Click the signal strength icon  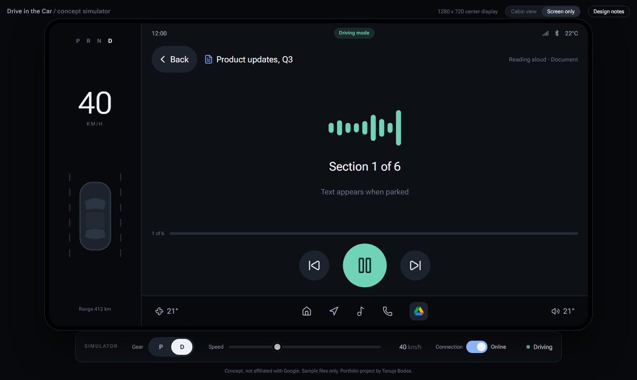545,33
